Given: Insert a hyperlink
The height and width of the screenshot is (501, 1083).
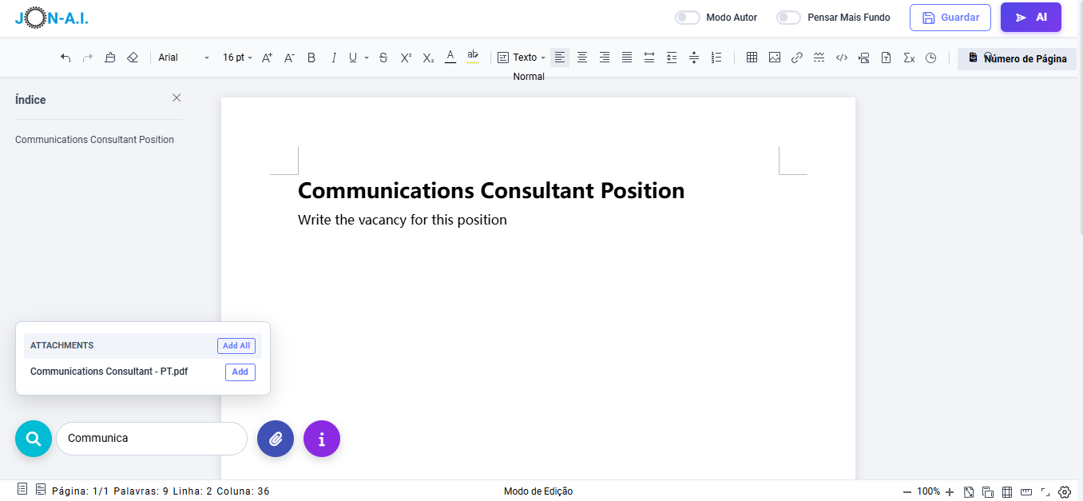Looking at the screenshot, I should [x=796, y=58].
